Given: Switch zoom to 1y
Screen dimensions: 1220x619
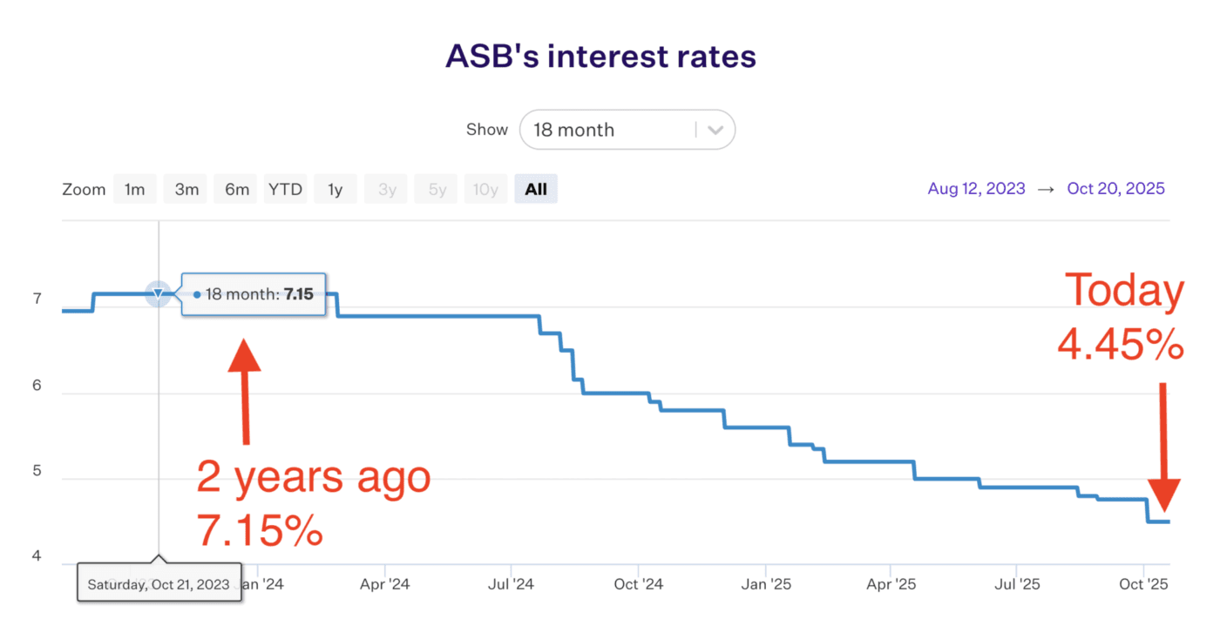Looking at the screenshot, I should [335, 189].
